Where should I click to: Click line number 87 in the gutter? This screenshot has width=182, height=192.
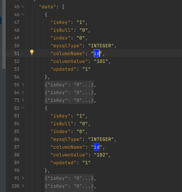point(17,147)
